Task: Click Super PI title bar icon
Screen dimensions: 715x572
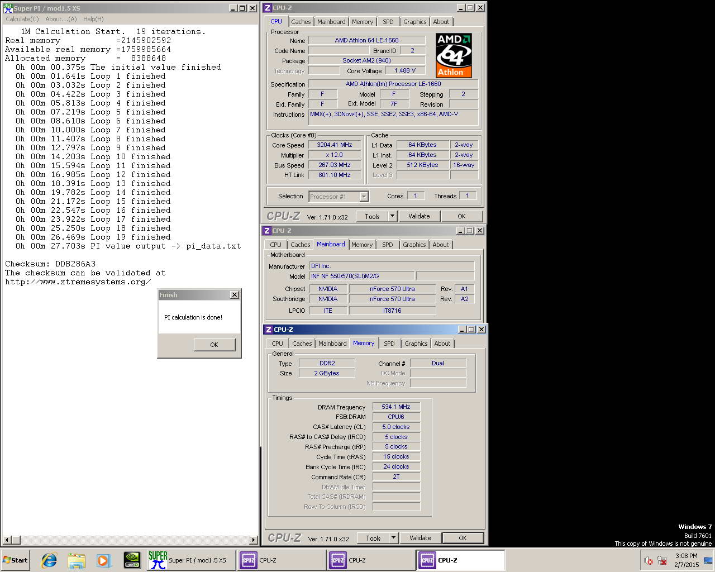Action: [x=8, y=8]
